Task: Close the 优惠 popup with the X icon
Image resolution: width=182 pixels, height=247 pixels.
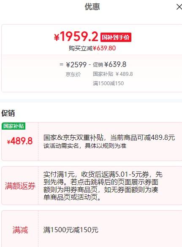Action: pyautogui.click(x=179, y=7)
